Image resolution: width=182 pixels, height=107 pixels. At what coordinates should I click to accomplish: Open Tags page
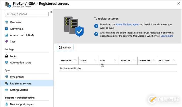point(13,42)
